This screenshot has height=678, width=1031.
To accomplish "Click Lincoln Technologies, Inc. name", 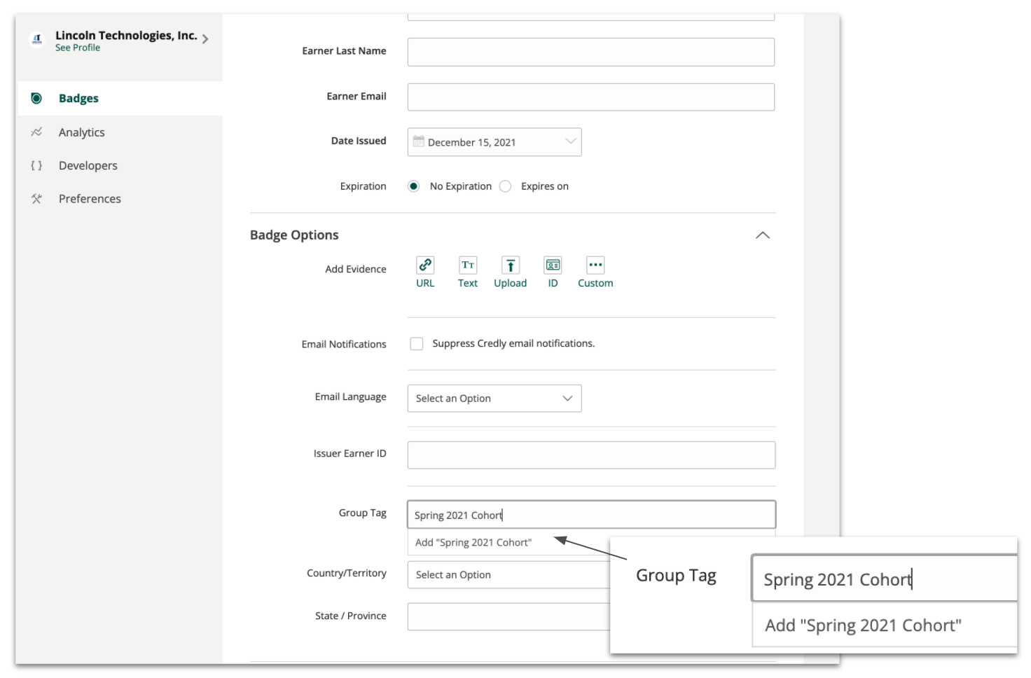I will (x=126, y=35).
